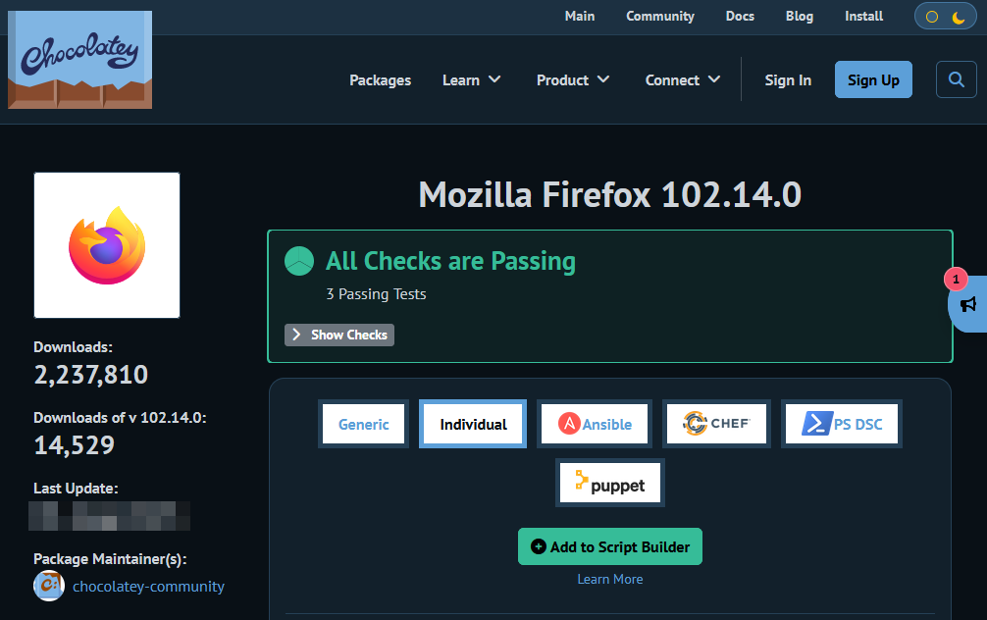Screen dimensions: 987x620
Task: Select the Ansible deployment method tab
Action: tap(595, 424)
